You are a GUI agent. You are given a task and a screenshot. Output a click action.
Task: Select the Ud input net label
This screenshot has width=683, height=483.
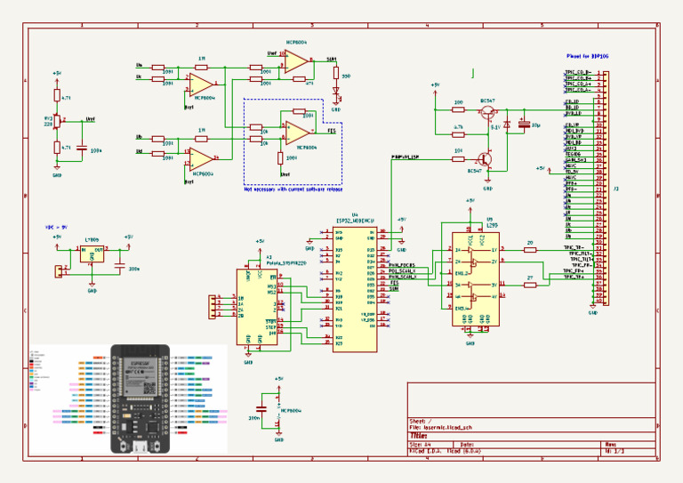coord(139,151)
